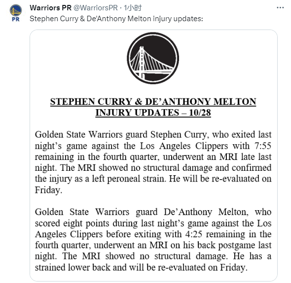Open the attached injury report image
291x283 pixels.
[x=153, y=156]
